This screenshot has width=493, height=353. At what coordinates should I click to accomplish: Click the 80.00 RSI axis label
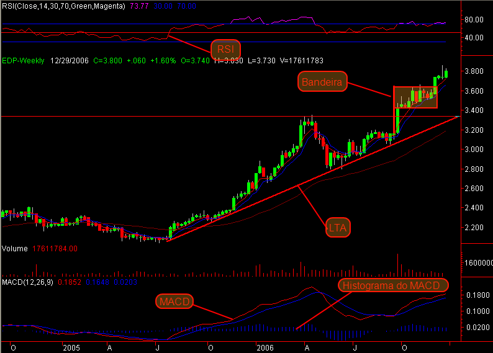(x=474, y=20)
